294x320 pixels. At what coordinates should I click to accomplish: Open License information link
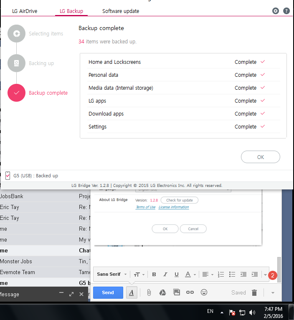tap(174, 207)
